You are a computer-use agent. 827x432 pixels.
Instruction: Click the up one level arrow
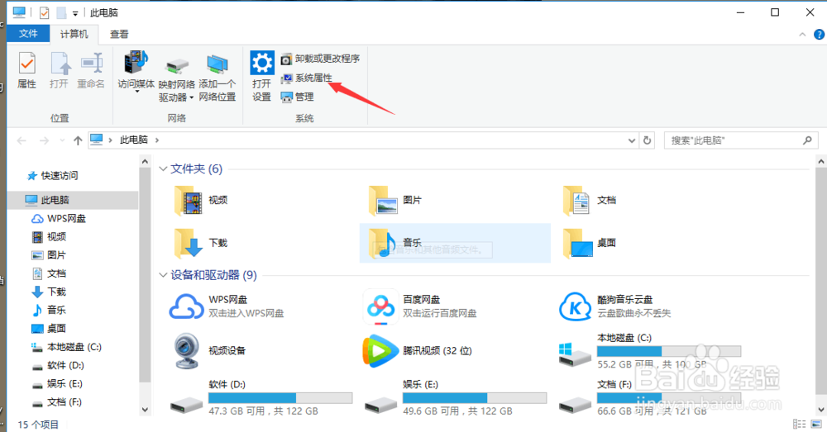coord(78,140)
